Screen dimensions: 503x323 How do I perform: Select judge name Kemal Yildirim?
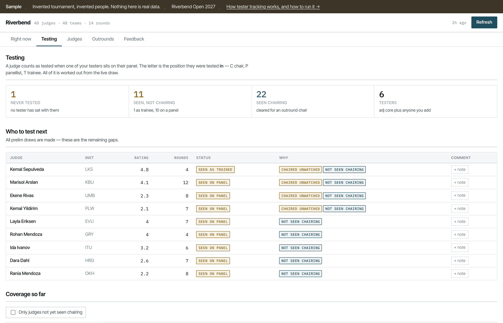tap(24, 208)
